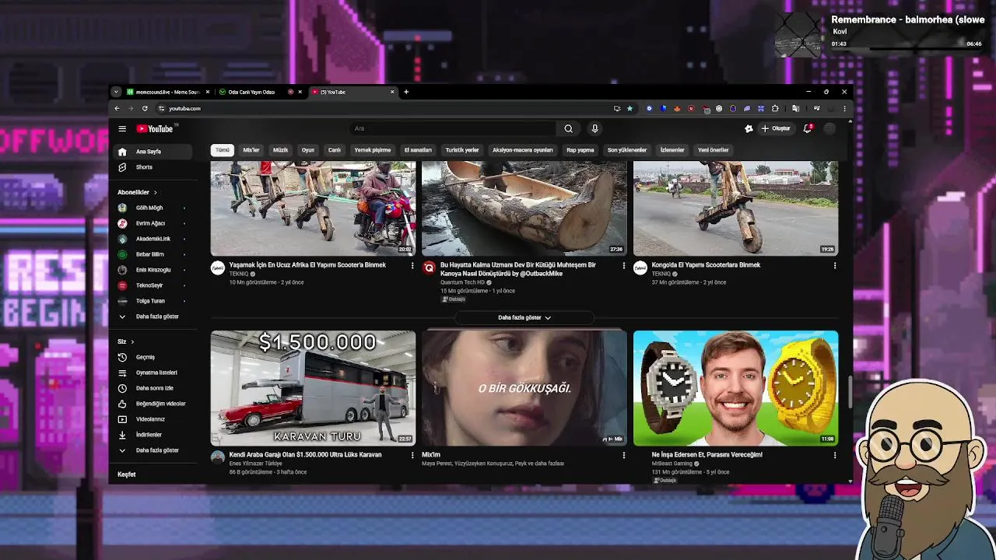The image size is (996, 560).
Task: Select the Canlı filter chip
Action: 334,150
